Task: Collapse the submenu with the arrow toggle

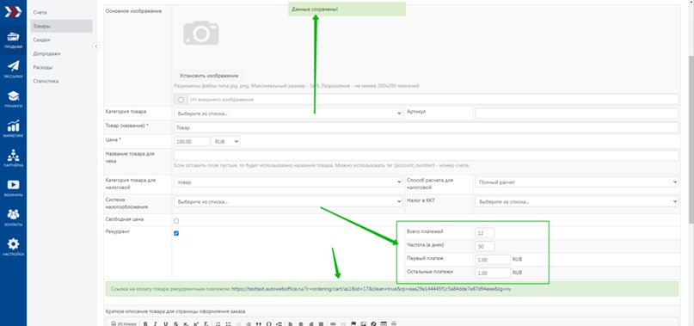Action: [x=96, y=46]
